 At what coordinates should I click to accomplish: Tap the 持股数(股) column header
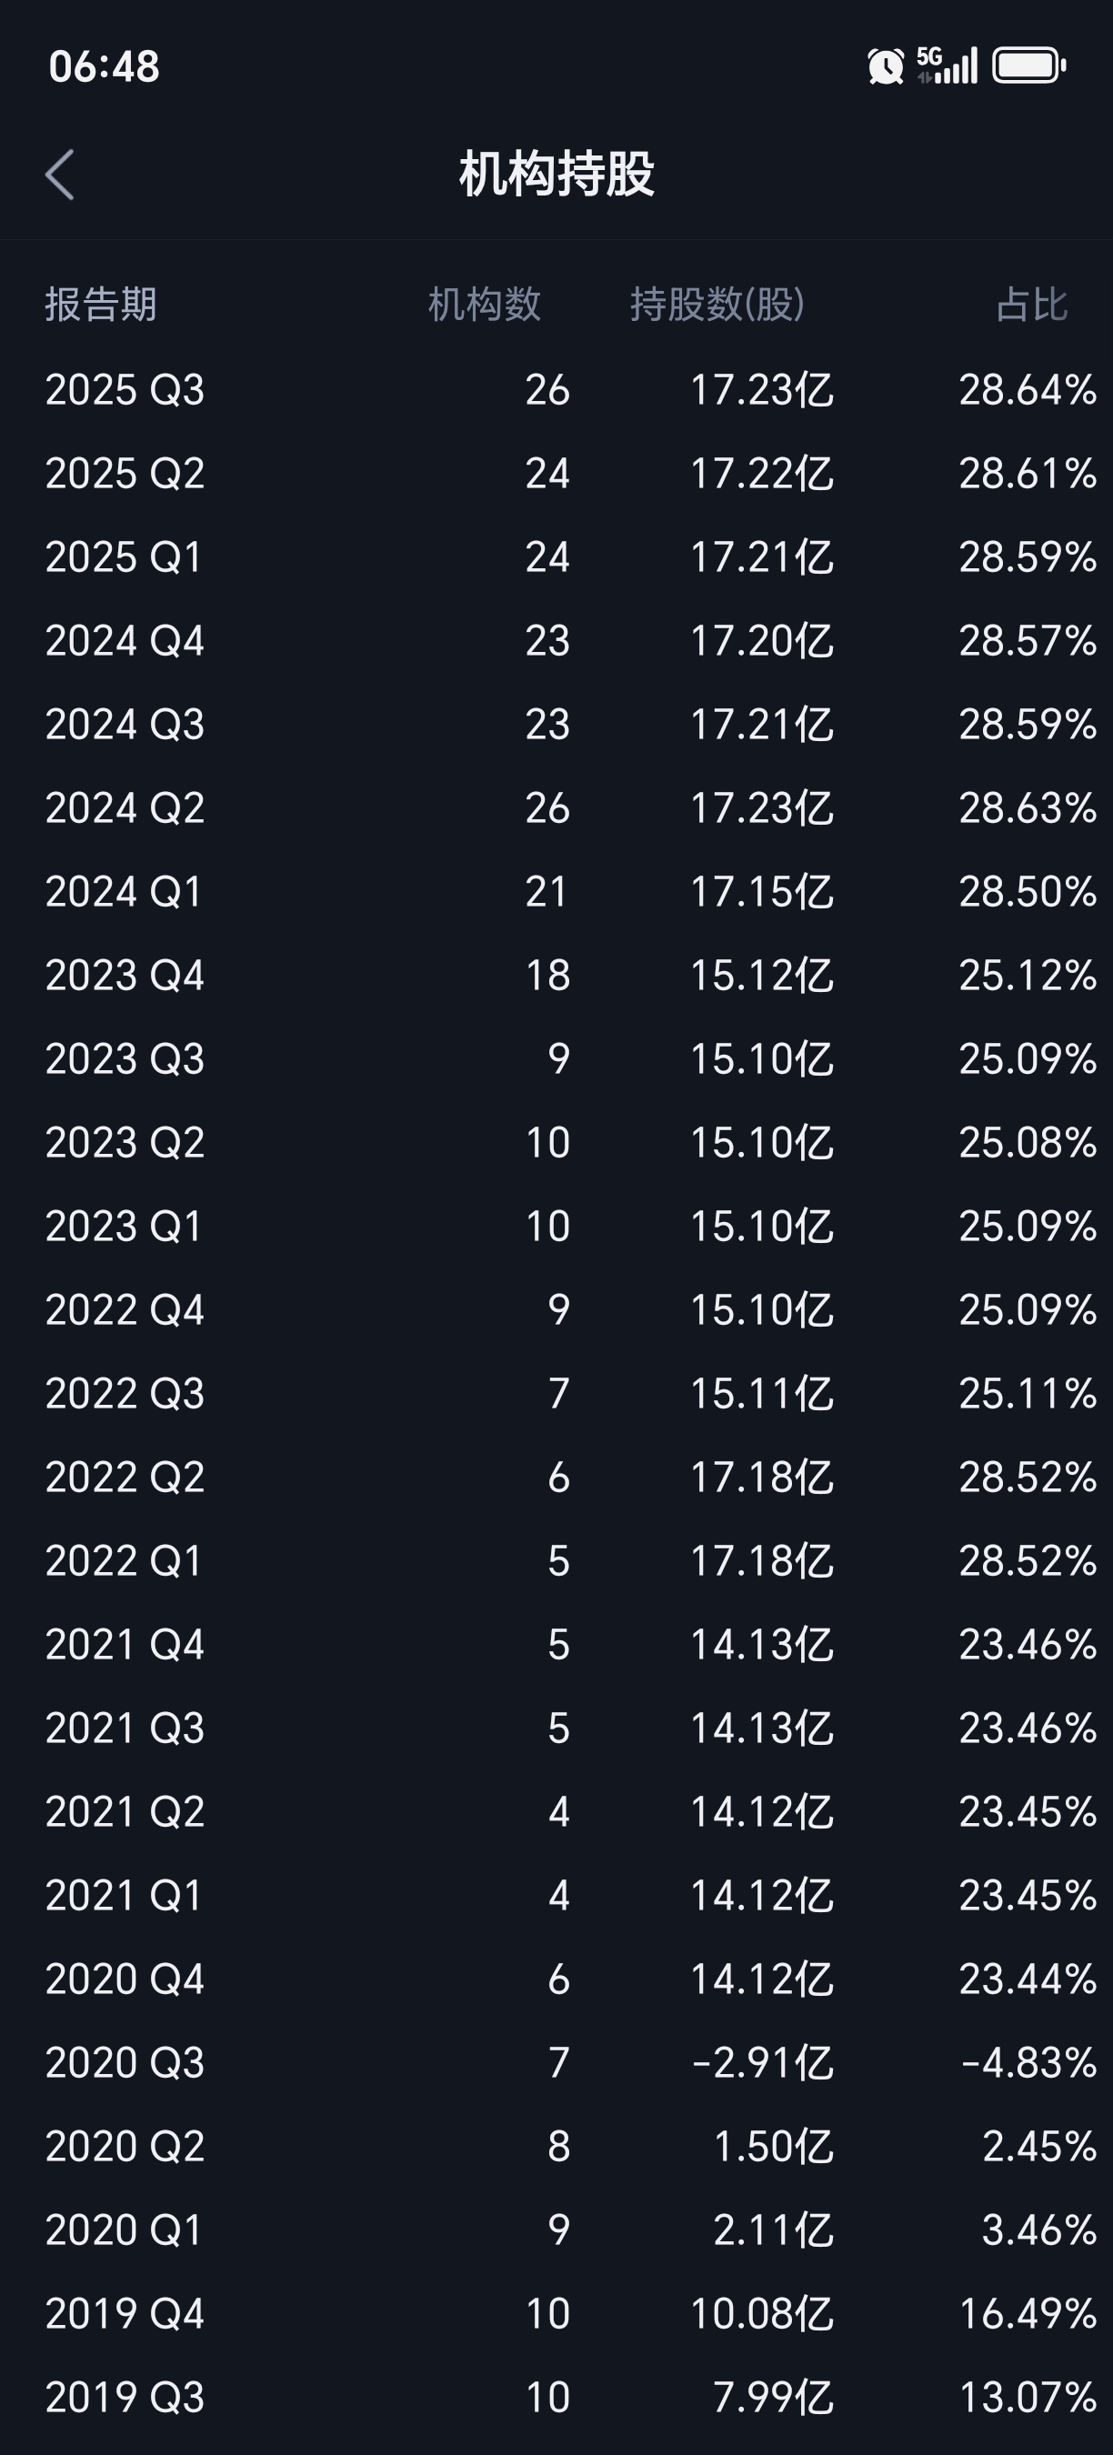click(x=717, y=305)
